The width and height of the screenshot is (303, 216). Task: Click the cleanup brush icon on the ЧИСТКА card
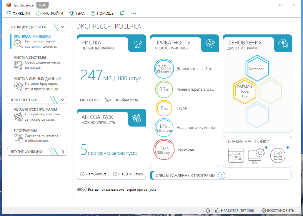[x=137, y=44]
